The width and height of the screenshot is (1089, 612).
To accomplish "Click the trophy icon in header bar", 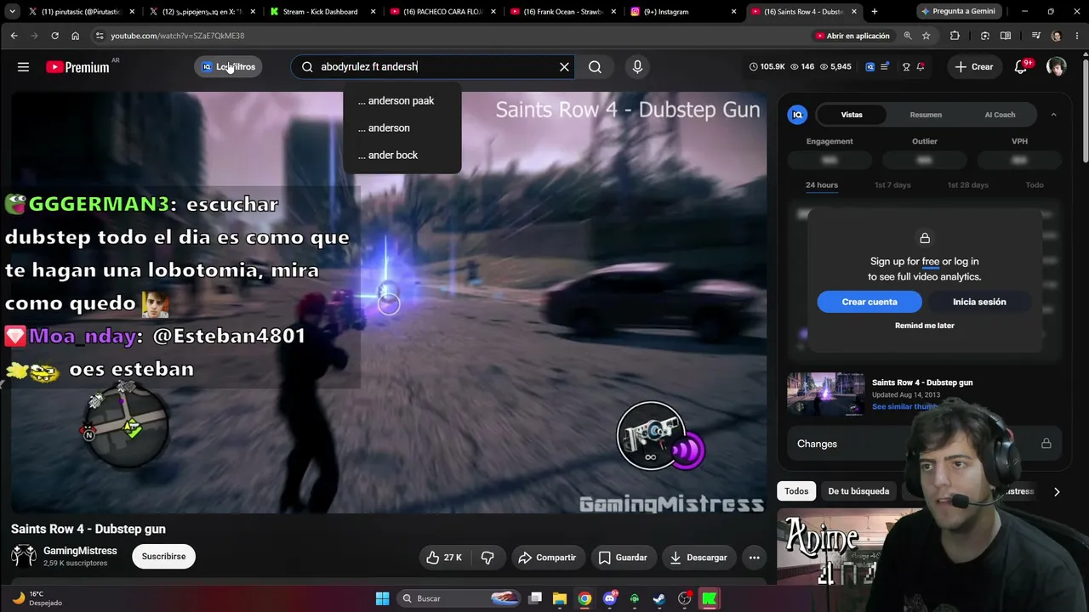I will [906, 67].
